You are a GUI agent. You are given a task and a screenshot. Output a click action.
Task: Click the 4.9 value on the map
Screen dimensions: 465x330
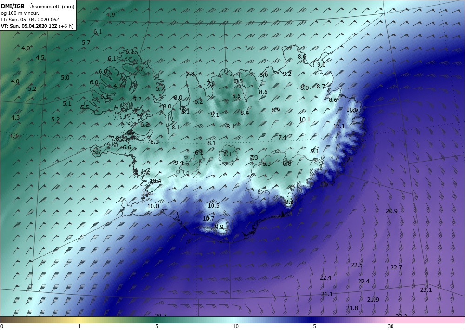coord(111,14)
